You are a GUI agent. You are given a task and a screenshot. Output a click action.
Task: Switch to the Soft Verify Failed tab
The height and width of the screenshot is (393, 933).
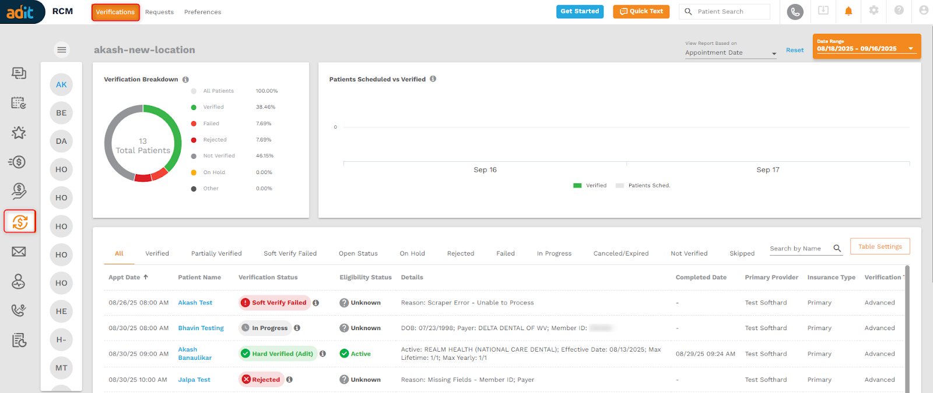[x=290, y=254]
